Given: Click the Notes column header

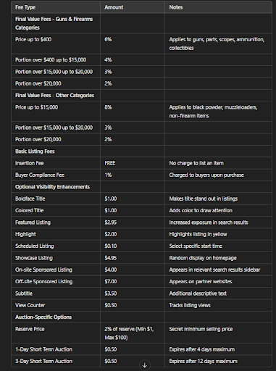Looking at the screenshot, I should click(x=176, y=7).
